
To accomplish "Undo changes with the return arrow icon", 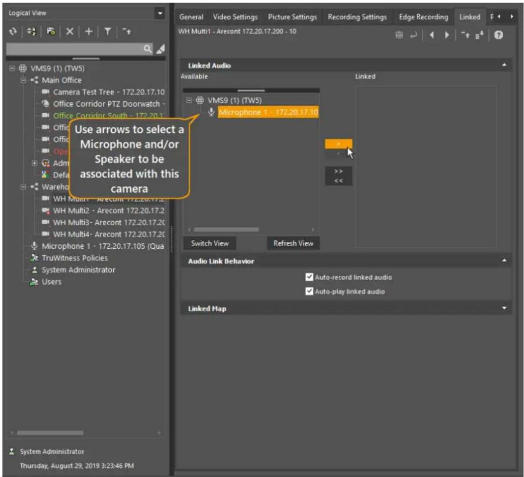I will (414, 35).
